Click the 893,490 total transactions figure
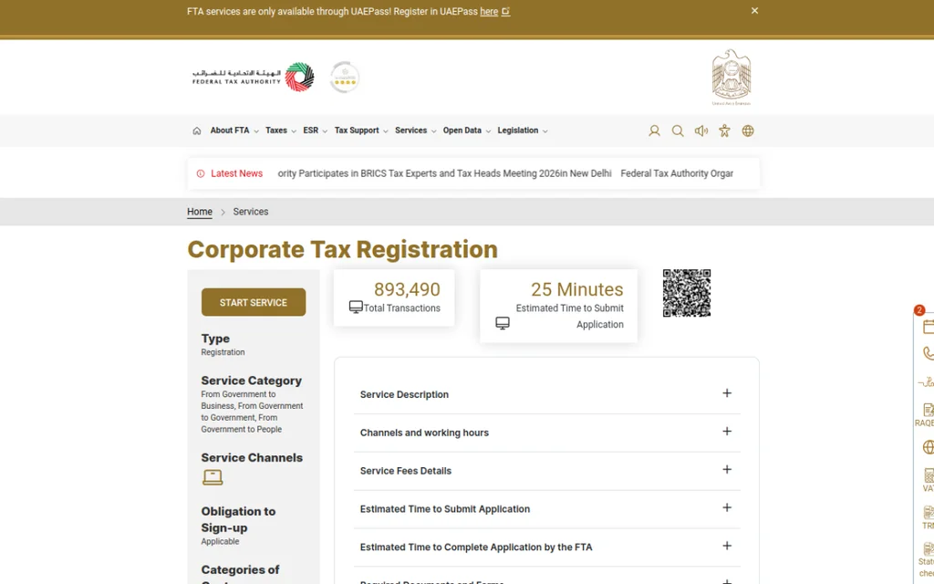 (x=407, y=289)
